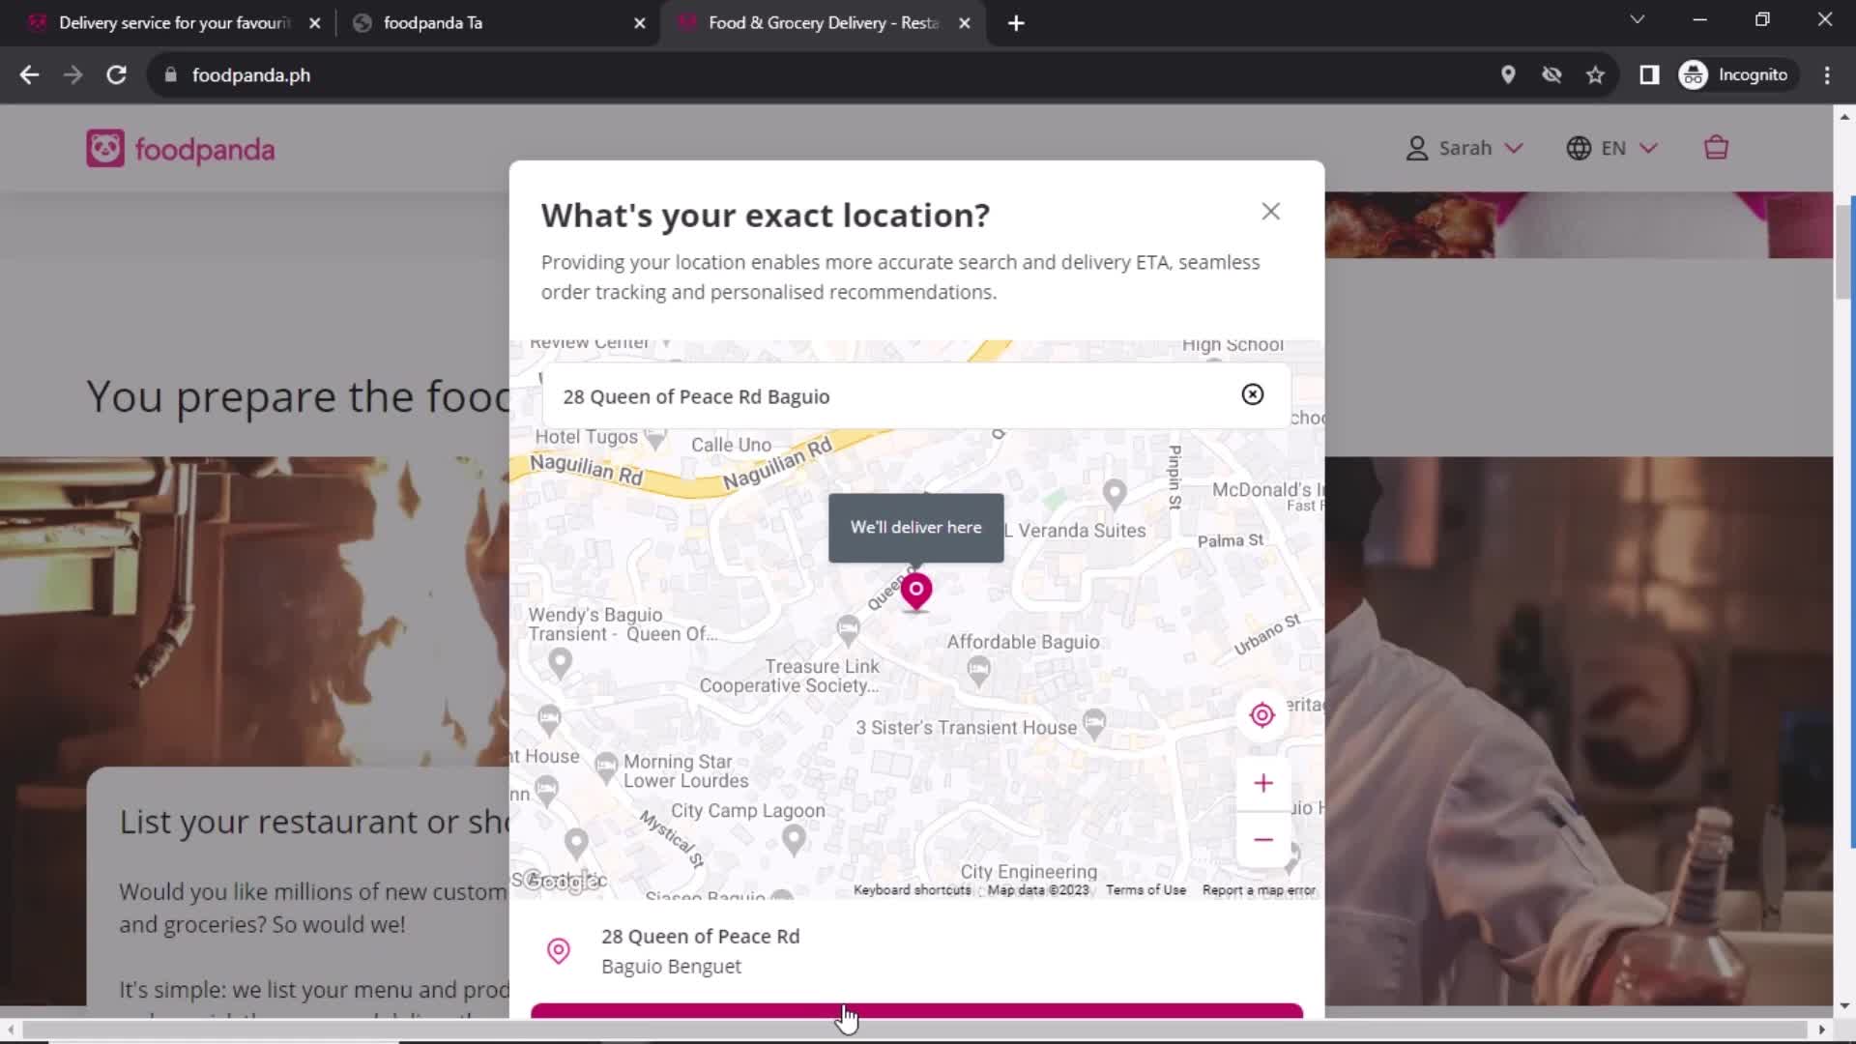Click the foodpanda logo

point(181,149)
